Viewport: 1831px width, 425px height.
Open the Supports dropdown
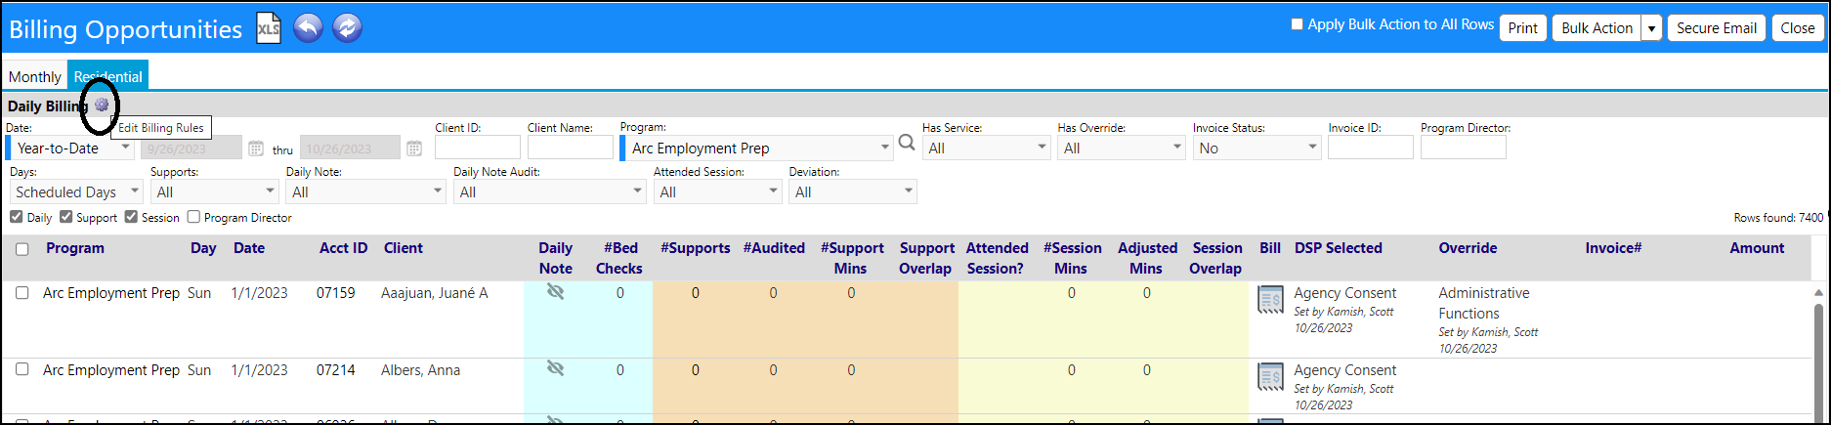point(214,192)
